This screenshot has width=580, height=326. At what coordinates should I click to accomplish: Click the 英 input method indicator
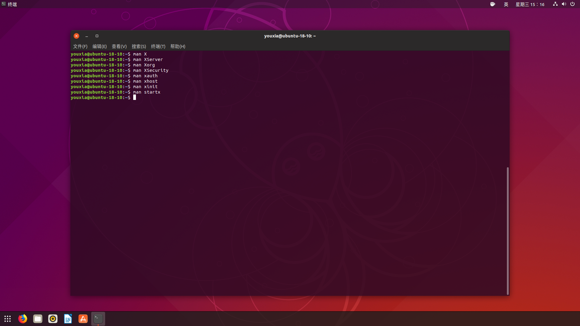coord(506,4)
